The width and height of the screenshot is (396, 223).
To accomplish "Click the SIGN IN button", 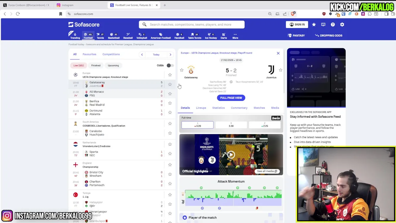I will (x=297, y=24).
